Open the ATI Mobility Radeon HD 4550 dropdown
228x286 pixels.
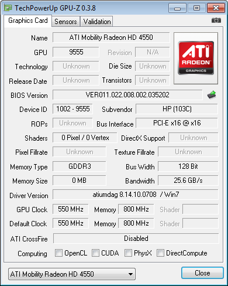pyautogui.click(x=72, y=274)
